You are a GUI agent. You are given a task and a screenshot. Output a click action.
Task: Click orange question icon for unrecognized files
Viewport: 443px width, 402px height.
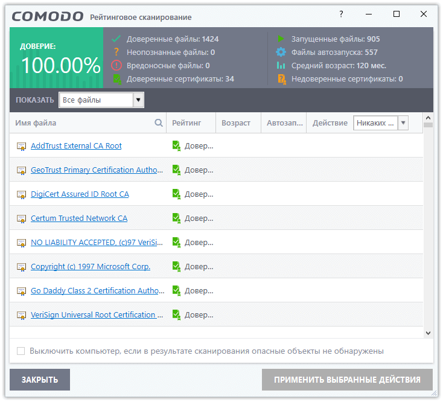pyautogui.click(x=116, y=52)
